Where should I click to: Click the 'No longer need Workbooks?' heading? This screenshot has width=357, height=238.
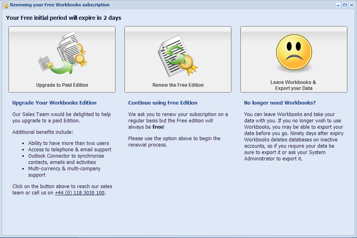click(280, 103)
